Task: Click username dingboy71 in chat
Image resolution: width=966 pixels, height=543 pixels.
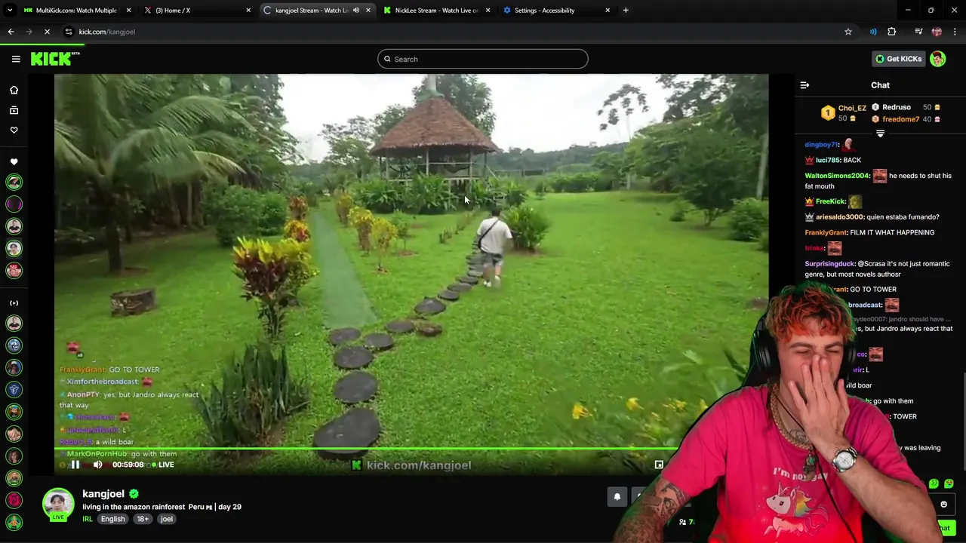Action: tap(822, 144)
